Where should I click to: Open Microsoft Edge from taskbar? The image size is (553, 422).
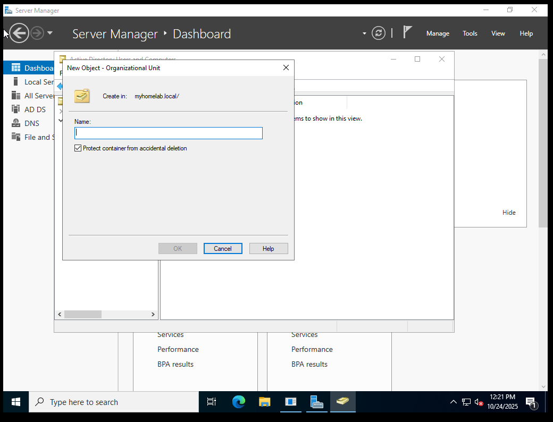pyautogui.click(x=239, y=402)
